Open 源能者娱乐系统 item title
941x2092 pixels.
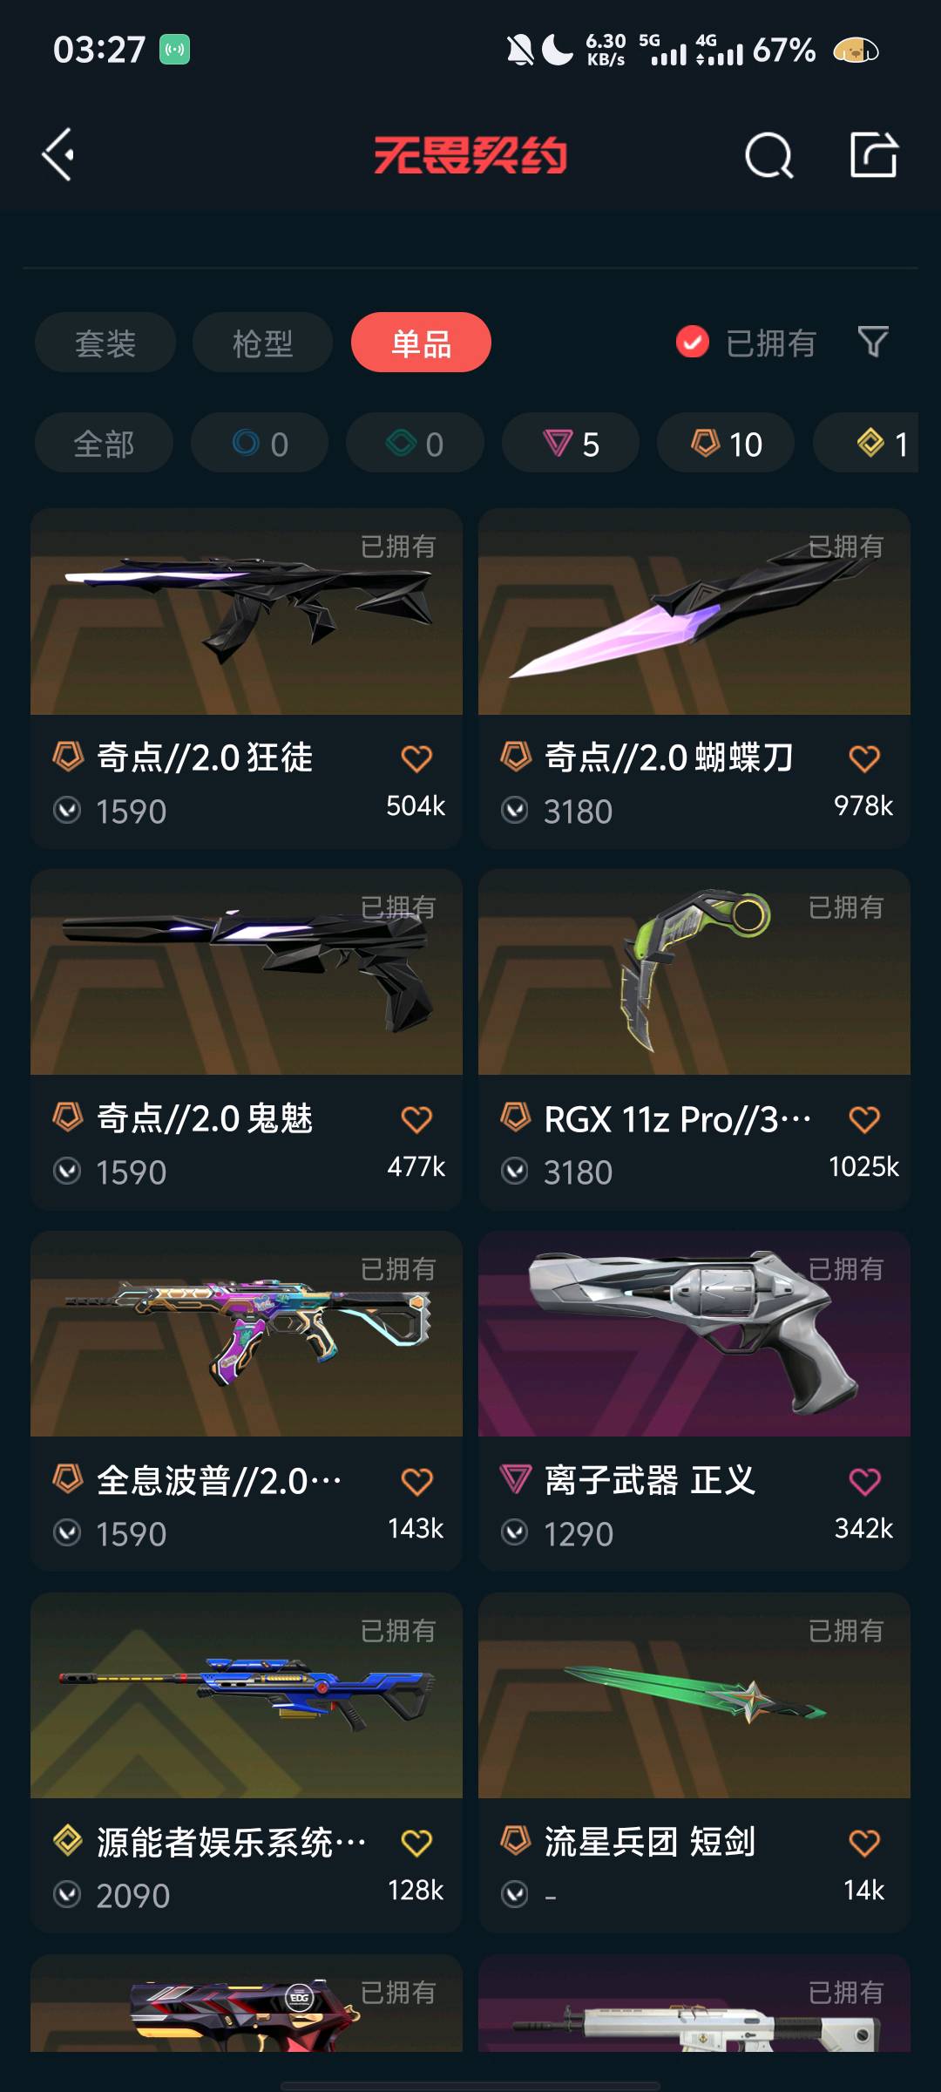click(x=231, y=1842)
